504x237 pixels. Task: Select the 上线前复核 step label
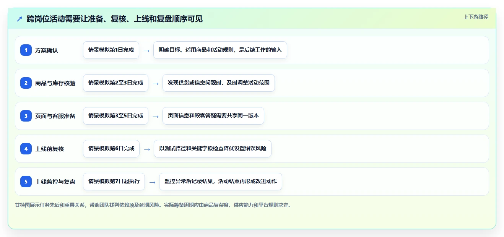coord(50,149)
